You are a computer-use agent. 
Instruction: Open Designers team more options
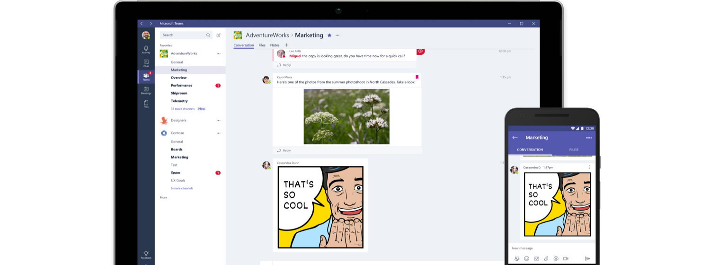(x=218, y=120)
